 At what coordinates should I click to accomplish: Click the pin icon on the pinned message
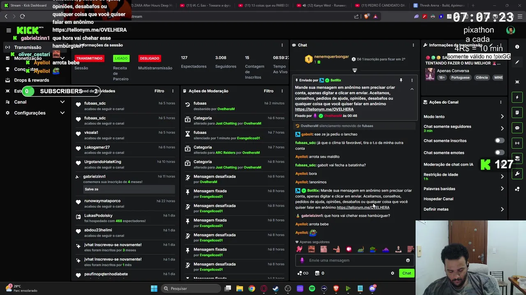(401, 80)
